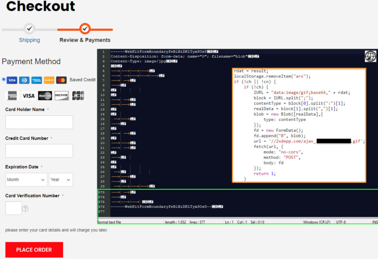Click the 'lines : 577' status bar entry

point(197,222)
